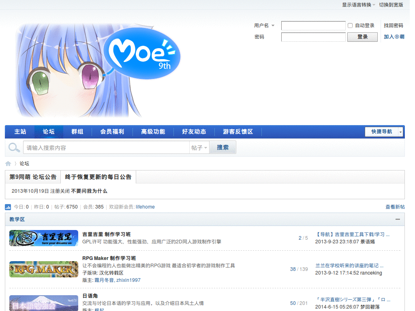Click the 登录 login button

click(362, 37)
